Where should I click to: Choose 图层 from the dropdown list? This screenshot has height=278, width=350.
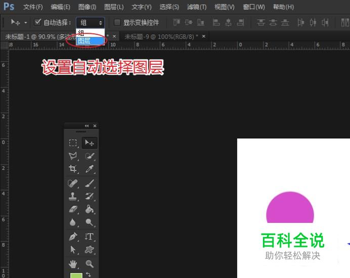pos(90,41)
